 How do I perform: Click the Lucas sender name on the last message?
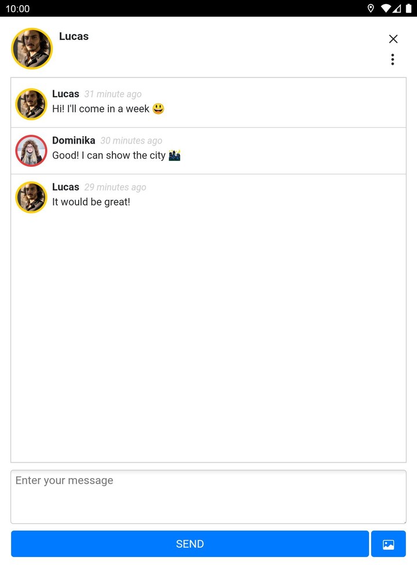click(x=65, y=187)
